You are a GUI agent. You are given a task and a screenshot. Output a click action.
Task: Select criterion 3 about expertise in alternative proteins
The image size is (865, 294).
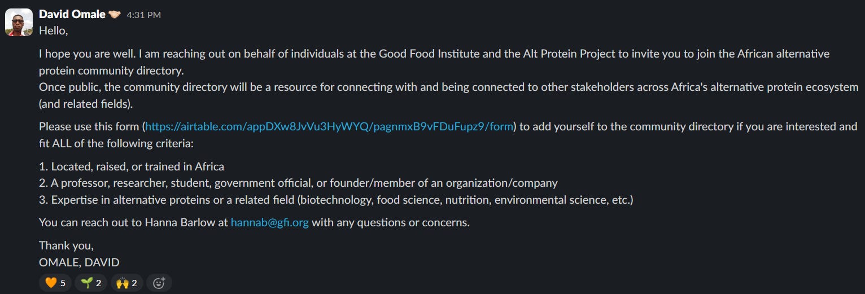point(336,200)
